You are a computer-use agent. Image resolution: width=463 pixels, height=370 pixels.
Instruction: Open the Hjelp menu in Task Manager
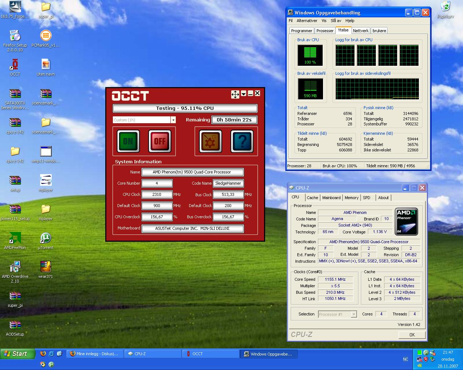point(350,21)
